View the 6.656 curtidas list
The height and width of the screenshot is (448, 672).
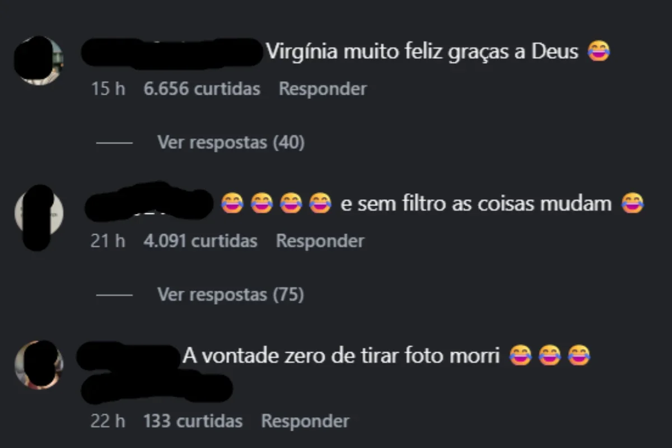point(202,88)
